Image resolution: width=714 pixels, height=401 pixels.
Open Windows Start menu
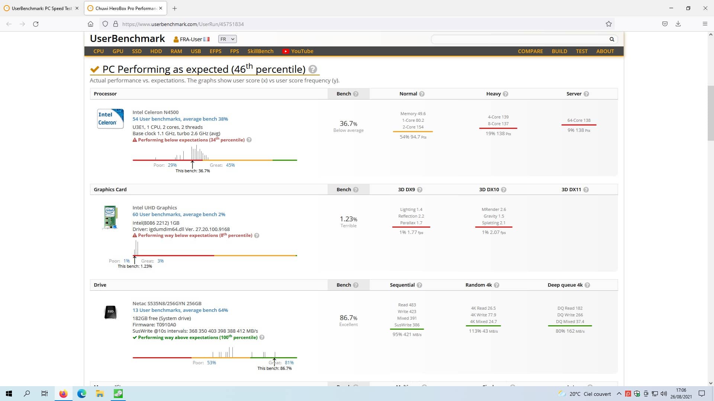coord(9,394)
